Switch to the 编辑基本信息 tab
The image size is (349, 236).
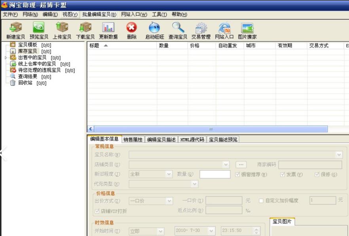104,139
